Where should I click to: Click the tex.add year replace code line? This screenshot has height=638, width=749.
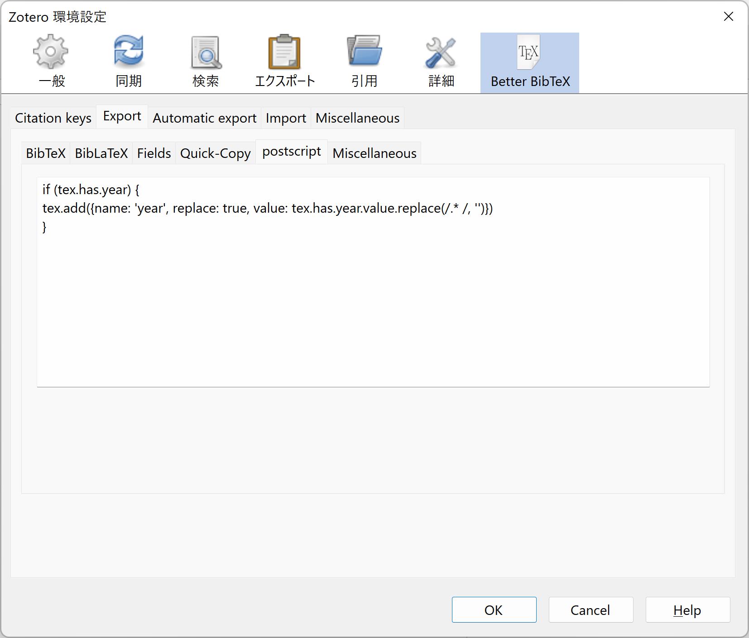coord(268,208)
